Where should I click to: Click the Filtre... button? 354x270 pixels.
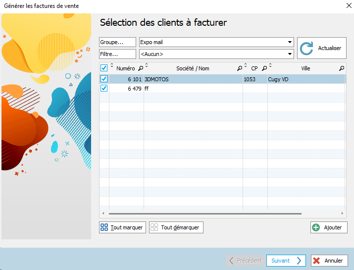click(118, 54)
